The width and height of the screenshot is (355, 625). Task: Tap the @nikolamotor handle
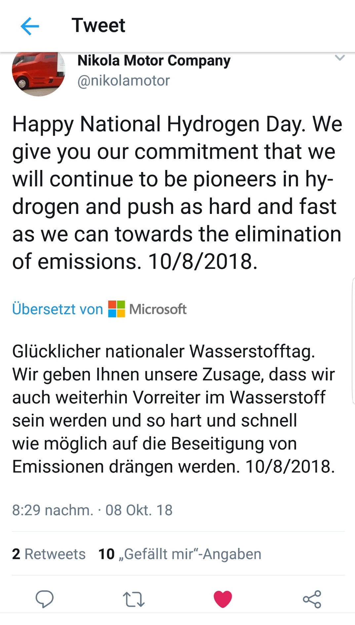coord(124,81)
